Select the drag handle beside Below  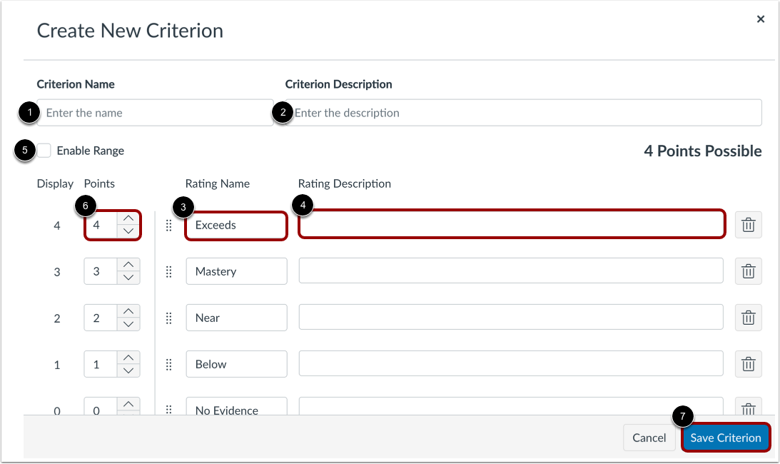[169, 364]
